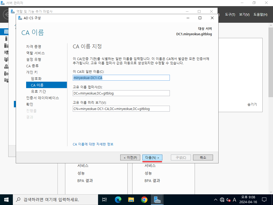Select 확인 step in sidebar
The width and height of the screenshot is (273, 205).
coord(30,104)
